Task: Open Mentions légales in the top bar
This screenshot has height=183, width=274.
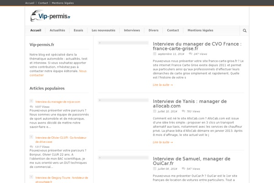Action: pos(63,3)
